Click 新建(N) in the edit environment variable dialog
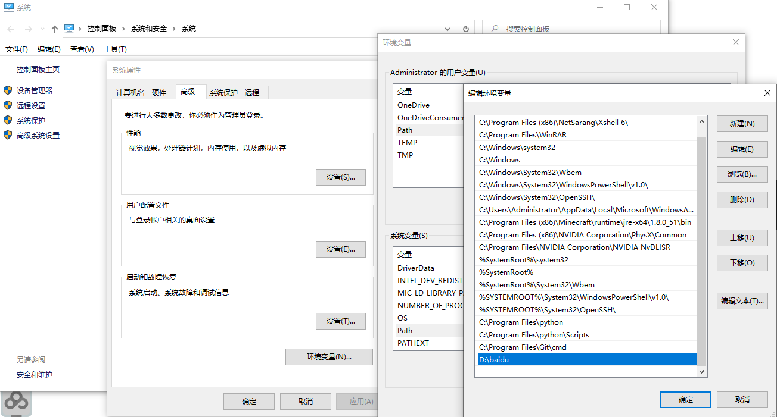Screen dimensions: 777x417 (x=742, y=124)
